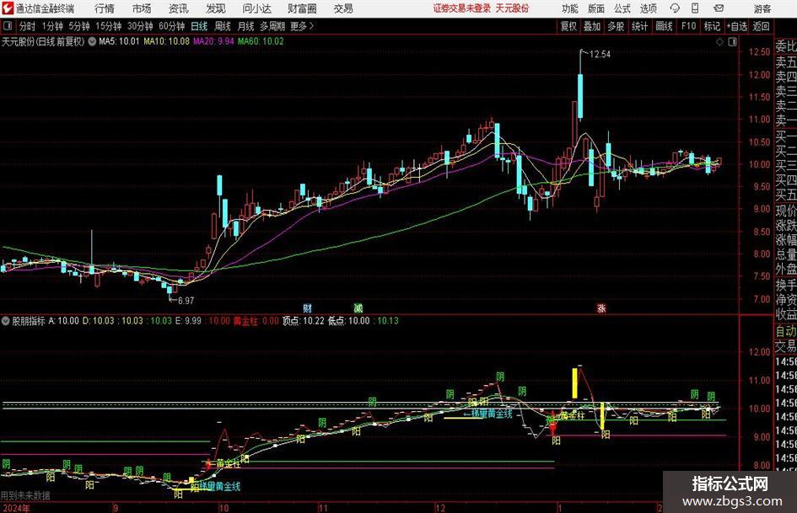The width and height of the screenshot is (797, 513).
Task: Switch to the 60分钟 period tab
Action: pyautogui.click(x=171, y=26)
